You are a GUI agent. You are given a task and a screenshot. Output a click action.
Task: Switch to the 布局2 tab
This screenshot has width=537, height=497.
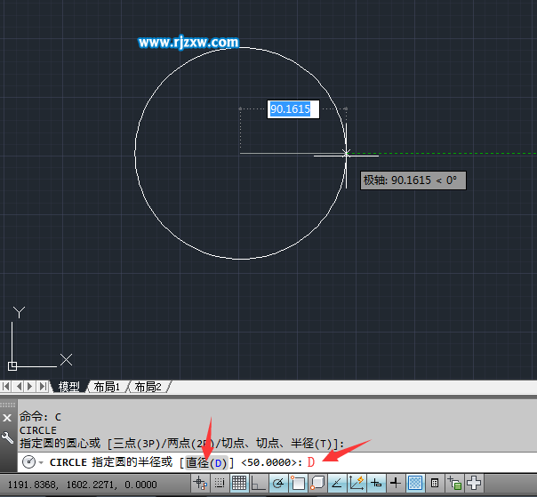tap(148, 387)
